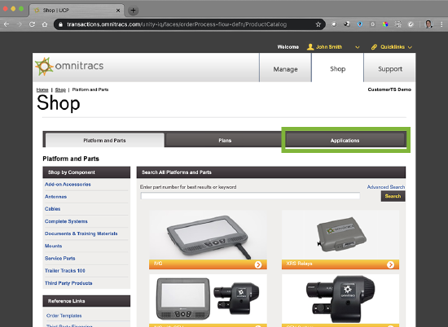Bookmark page with star icon

tap(318, 24)
